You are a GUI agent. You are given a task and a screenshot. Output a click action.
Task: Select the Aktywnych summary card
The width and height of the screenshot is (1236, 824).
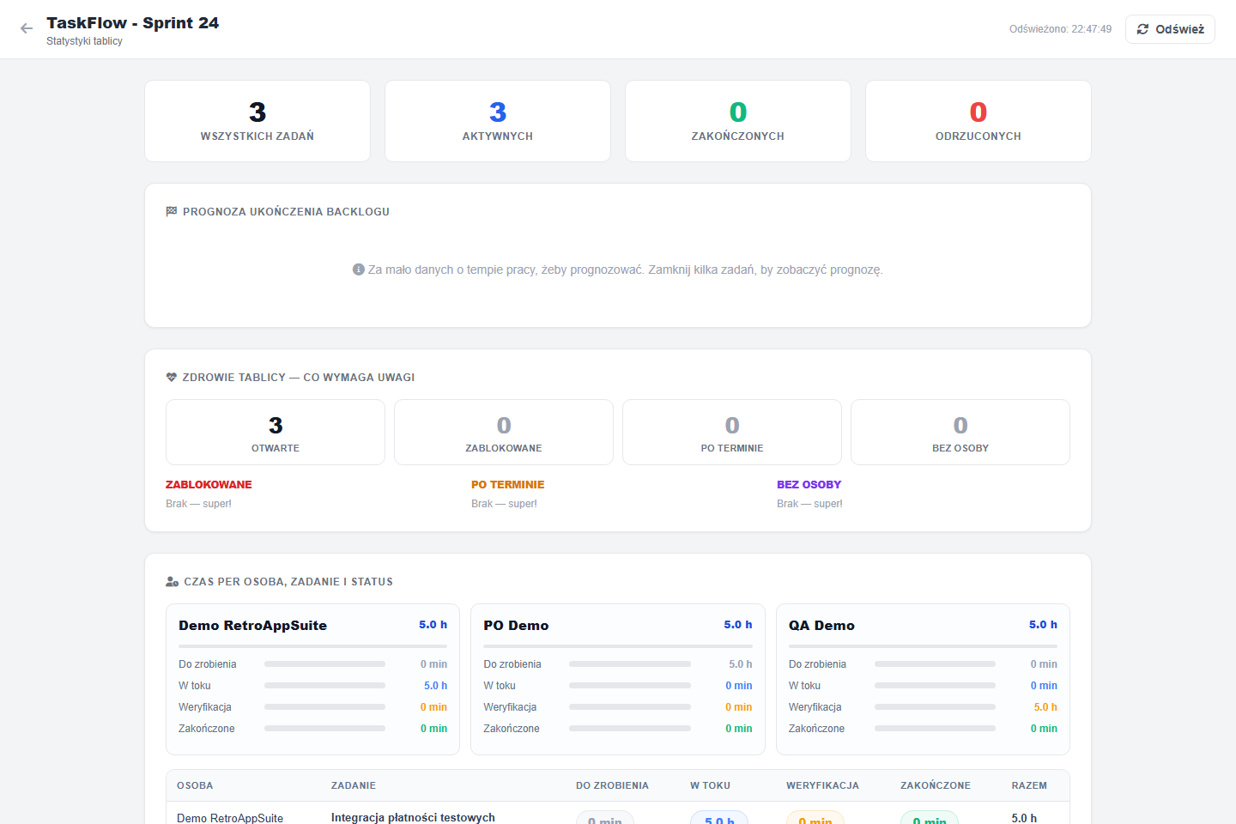pyautogui.click(x=498, y=121)
